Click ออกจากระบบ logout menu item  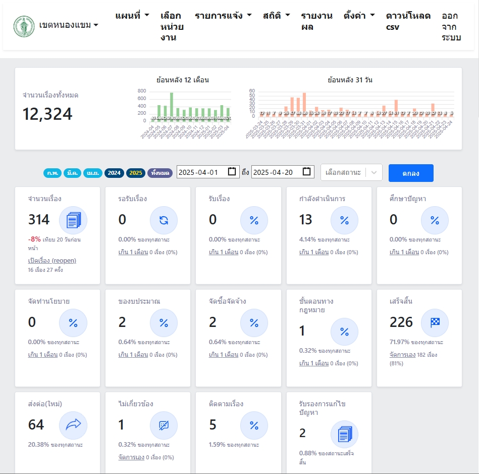pos(451,27)
